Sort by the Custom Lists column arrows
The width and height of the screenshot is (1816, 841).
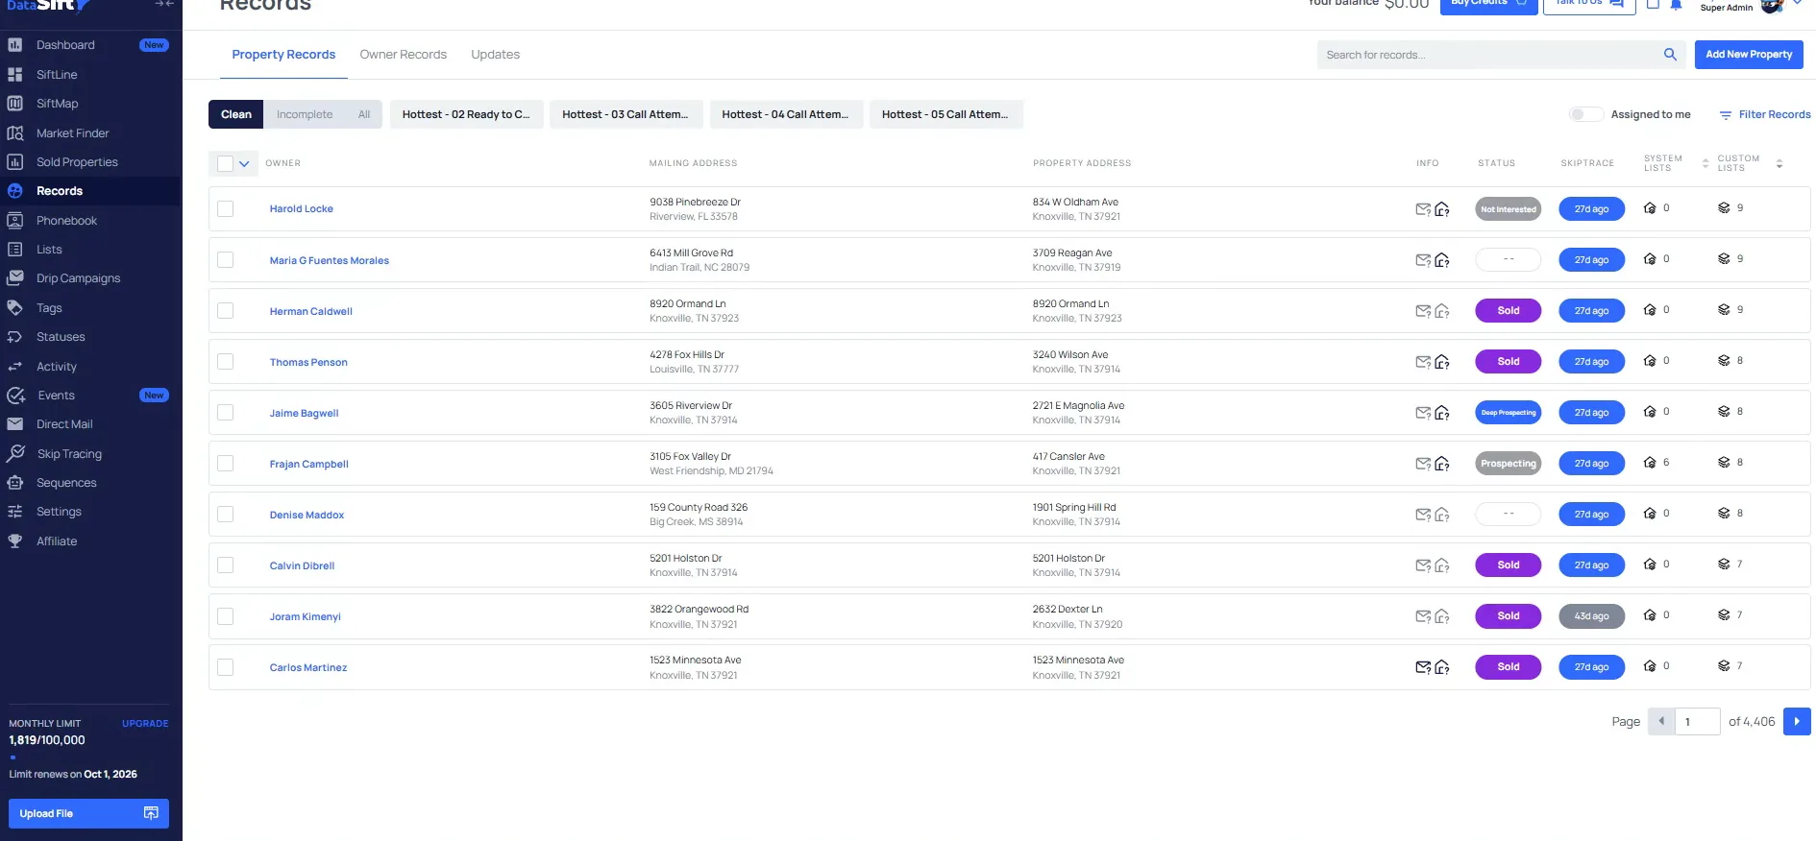(x=1779, y=163)
